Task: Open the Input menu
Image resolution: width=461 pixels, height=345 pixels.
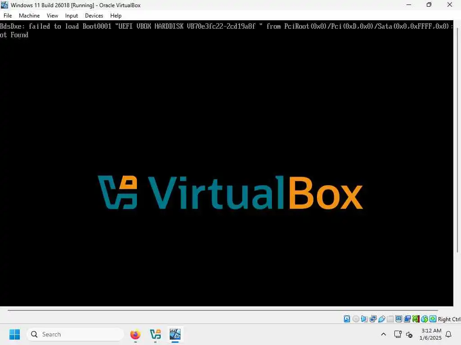Action: pos(72,16)
